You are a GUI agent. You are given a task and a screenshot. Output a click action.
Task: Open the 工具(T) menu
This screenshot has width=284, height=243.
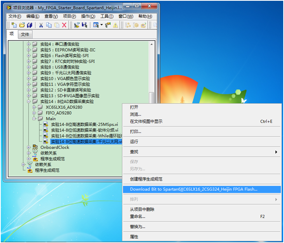pos(107,16)
